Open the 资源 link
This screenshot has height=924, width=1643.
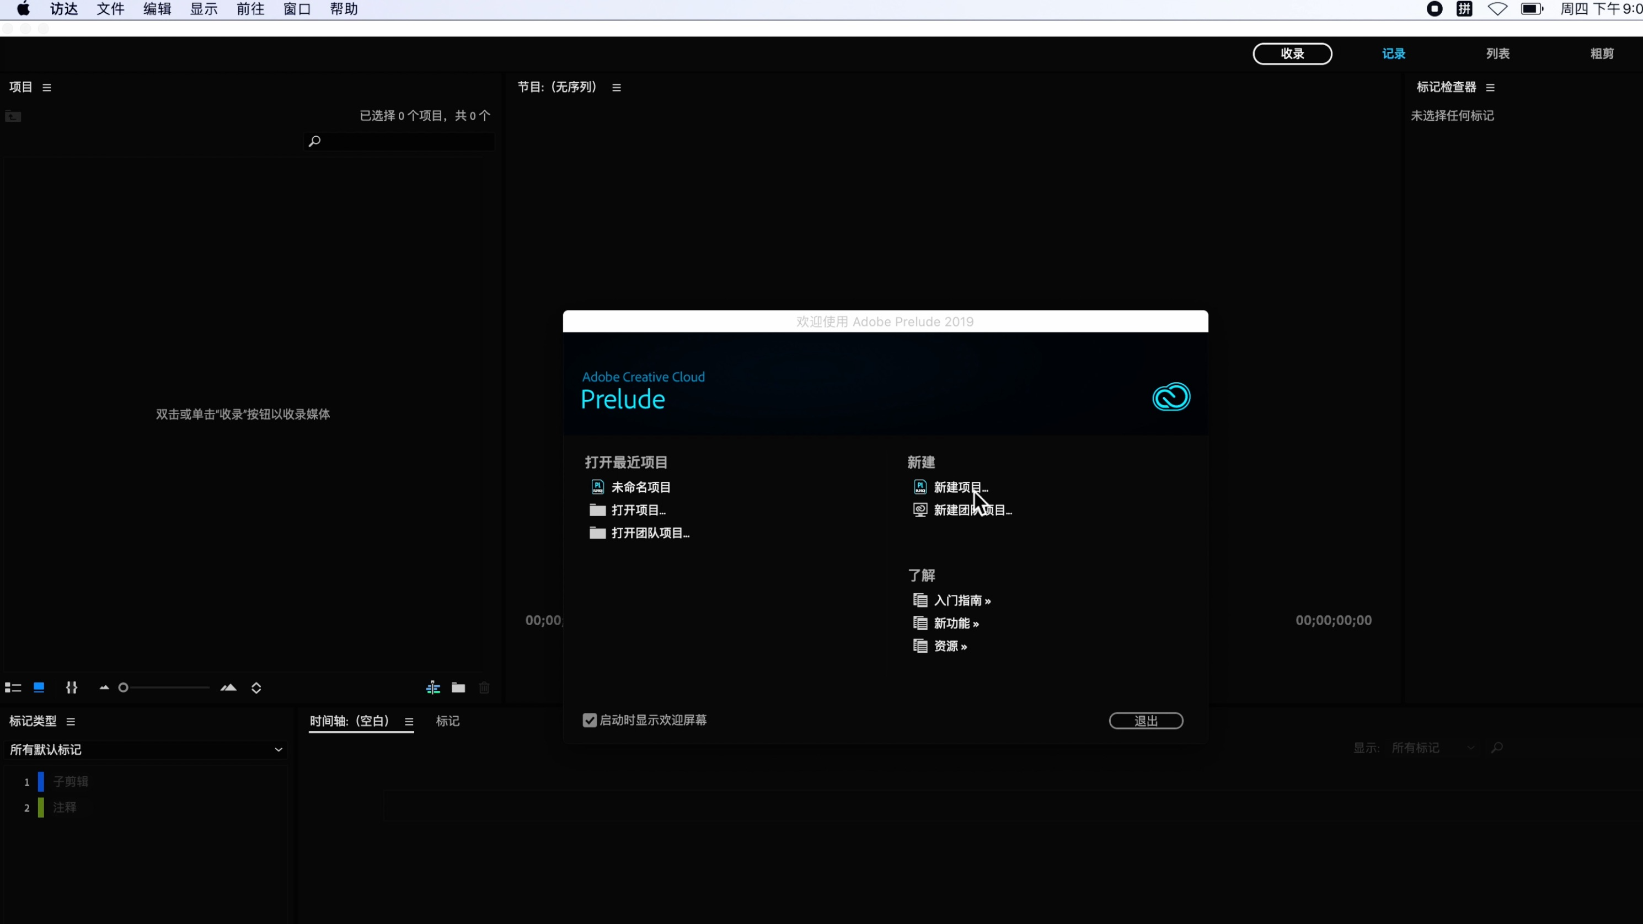(x=950, y=647)
